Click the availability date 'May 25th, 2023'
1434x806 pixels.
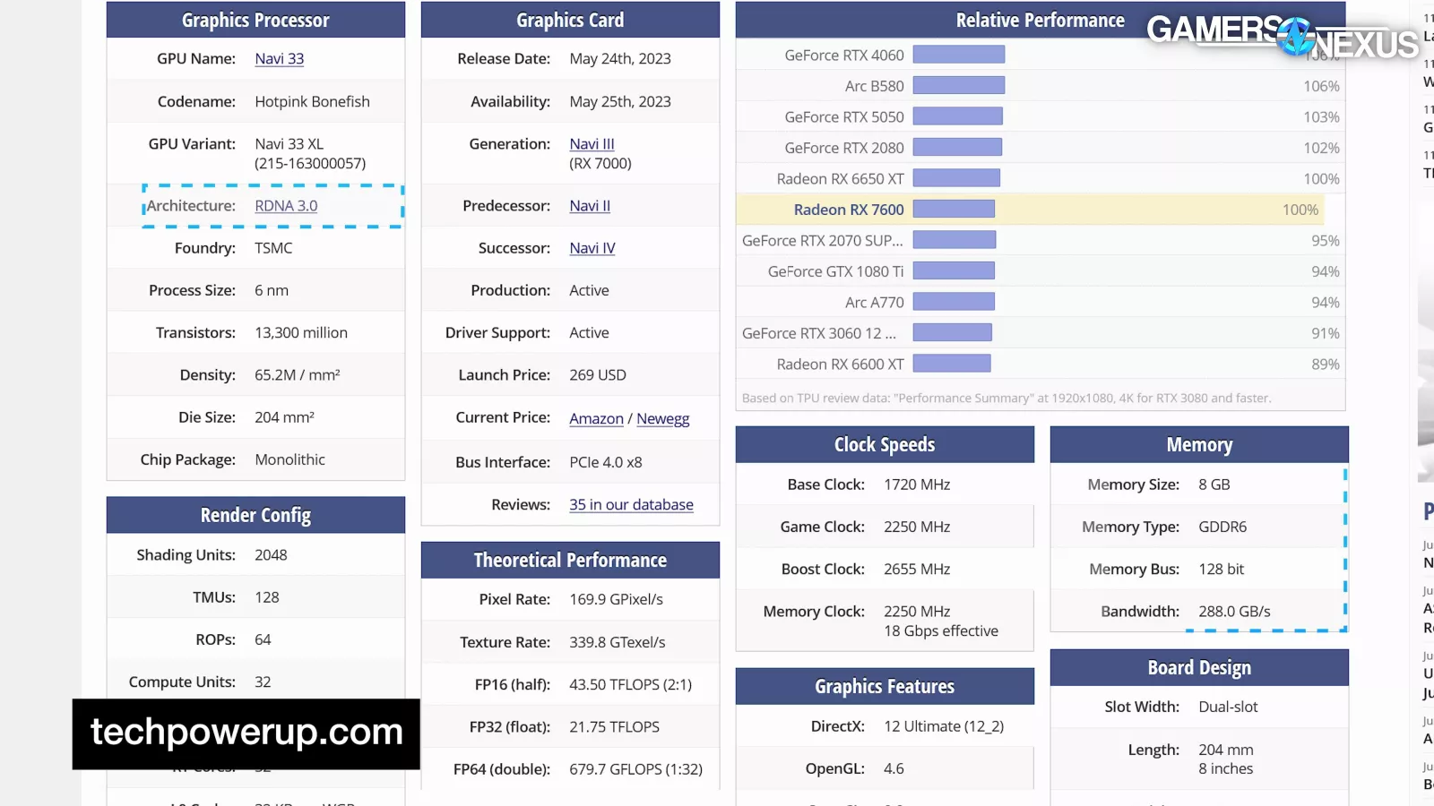(x=620, y=102)
